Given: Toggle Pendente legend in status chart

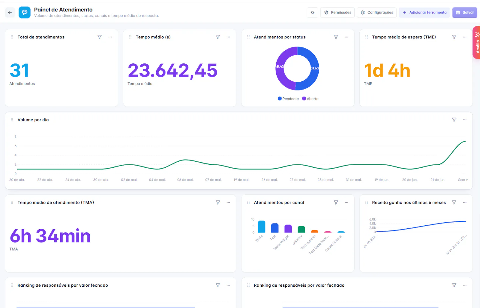Looking at the screenshot, I should click(x=288, y=99).
